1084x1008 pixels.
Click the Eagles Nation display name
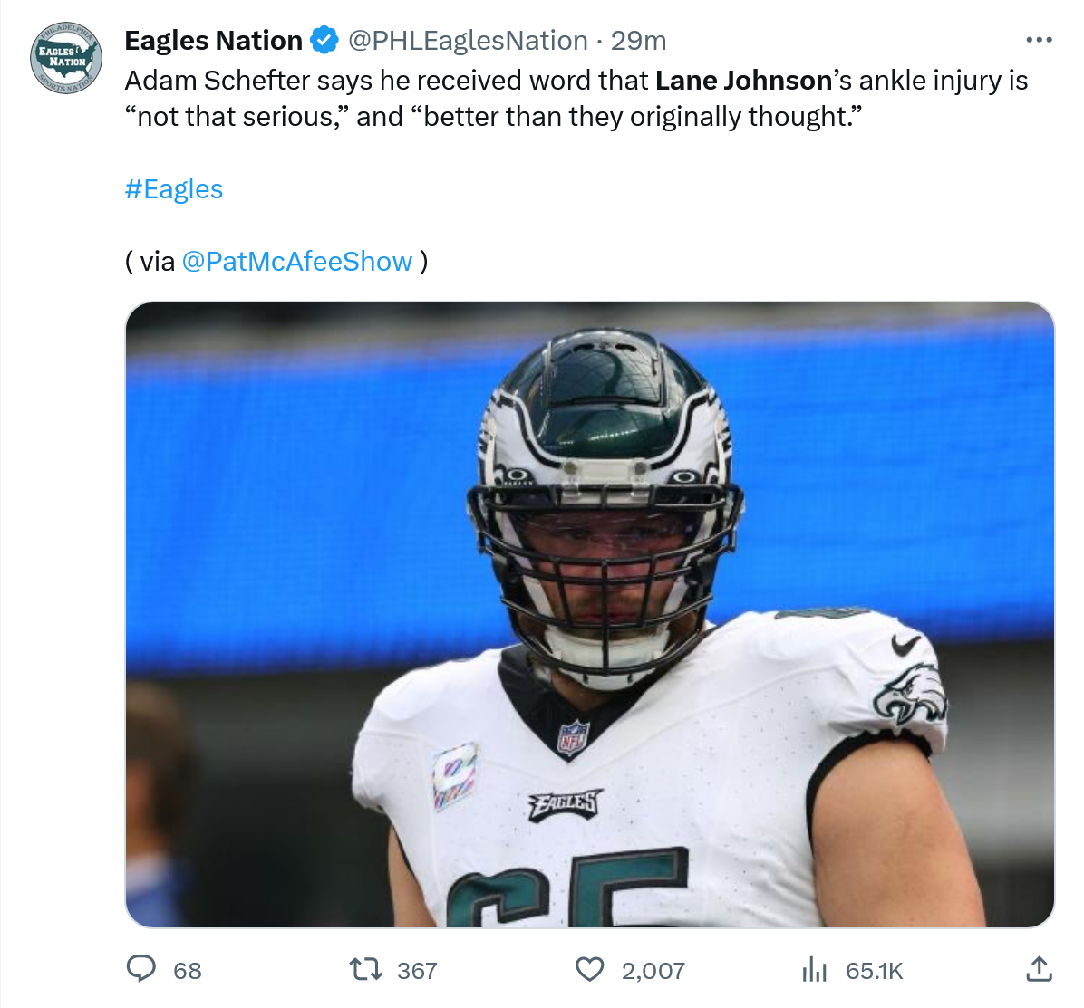(213, 41)
